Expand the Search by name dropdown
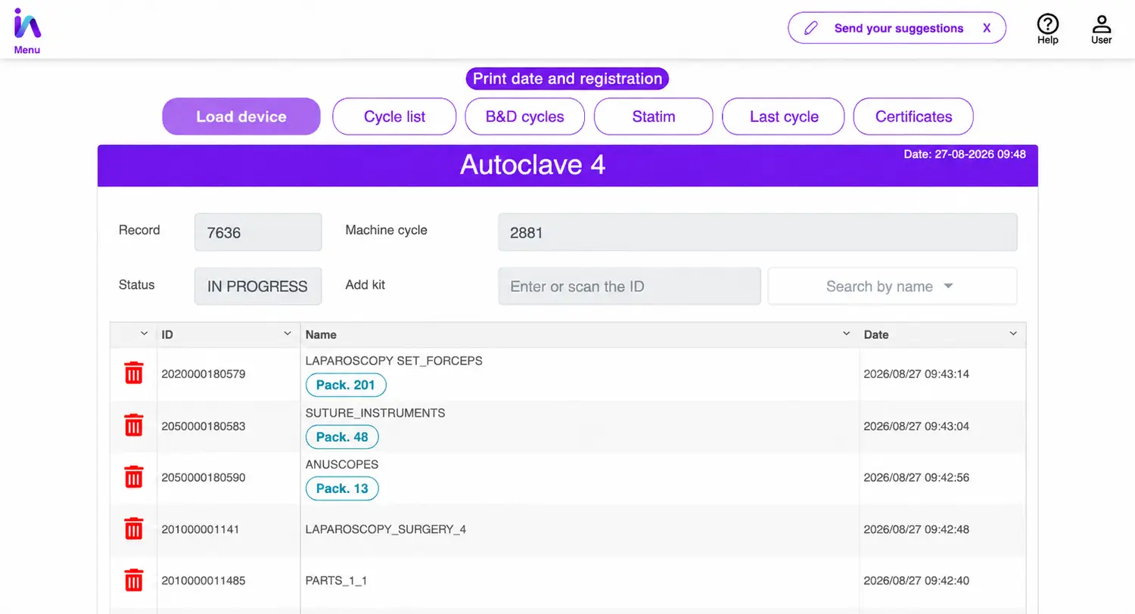Screen dimensions: 1135x614 [x=892, y=287]
